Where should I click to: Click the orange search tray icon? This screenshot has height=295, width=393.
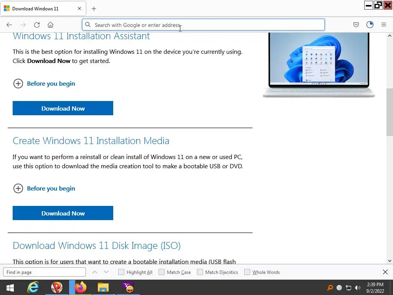[x=330, y=287]
